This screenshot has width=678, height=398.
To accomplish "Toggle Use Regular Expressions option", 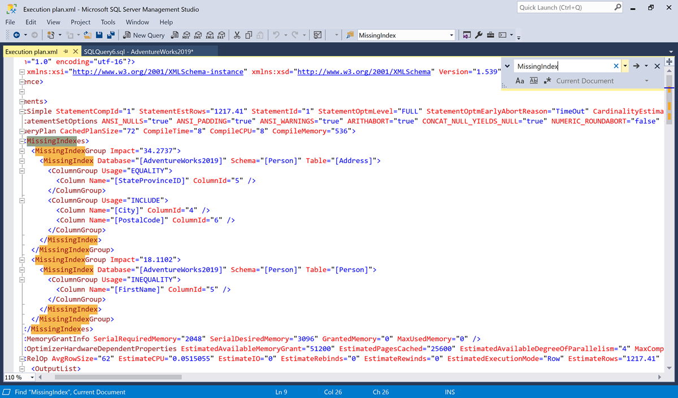I will point(547,81).
